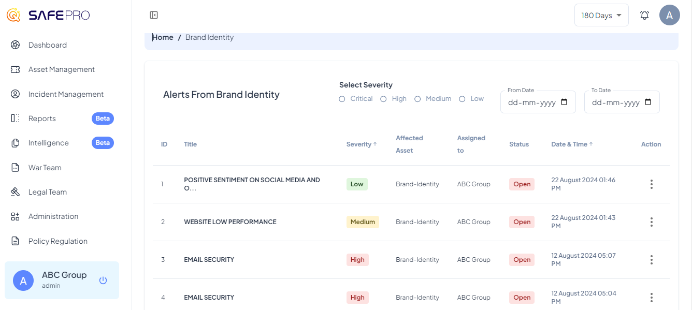Collapse the sidebar using the panel toggle icon
Screen dimensions: 692x310
pos(154,16)
